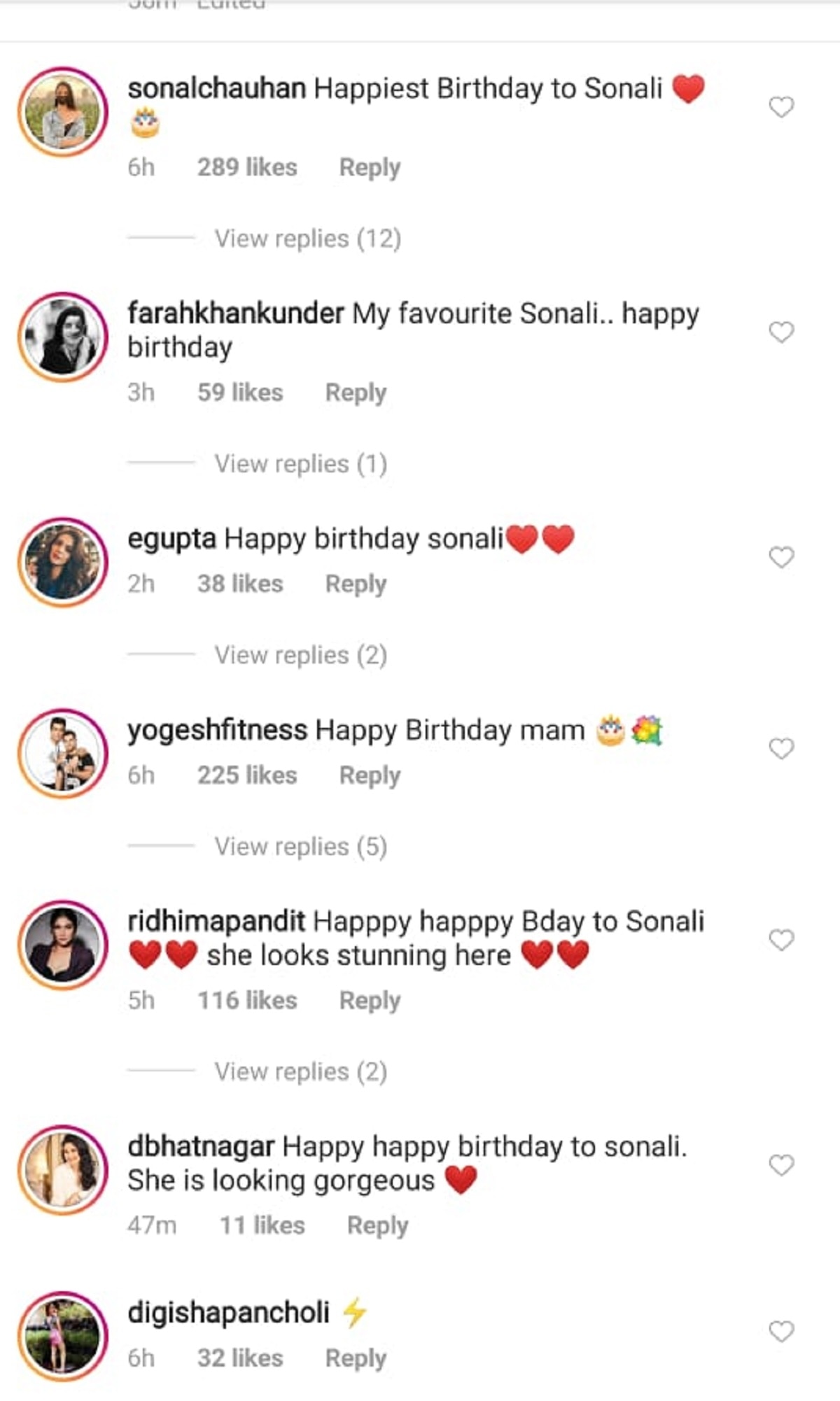The width and height of the screenshot is (840, 1401).
Task: Open farahkhankunder's profile avatar
Action: click(63, 337)
